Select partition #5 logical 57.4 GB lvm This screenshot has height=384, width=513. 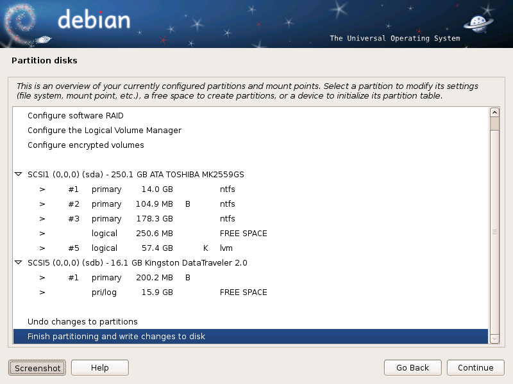[x=251, y=248]
